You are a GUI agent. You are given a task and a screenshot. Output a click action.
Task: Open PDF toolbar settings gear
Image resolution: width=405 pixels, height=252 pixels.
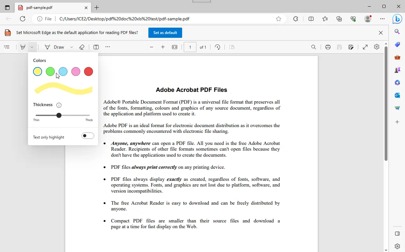(377, 47)
